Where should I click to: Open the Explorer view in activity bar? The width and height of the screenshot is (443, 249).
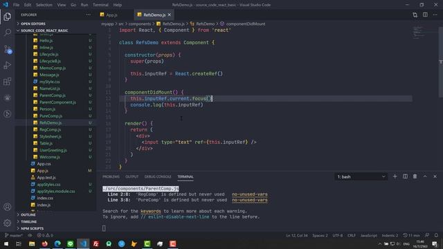tap(8, 17)
